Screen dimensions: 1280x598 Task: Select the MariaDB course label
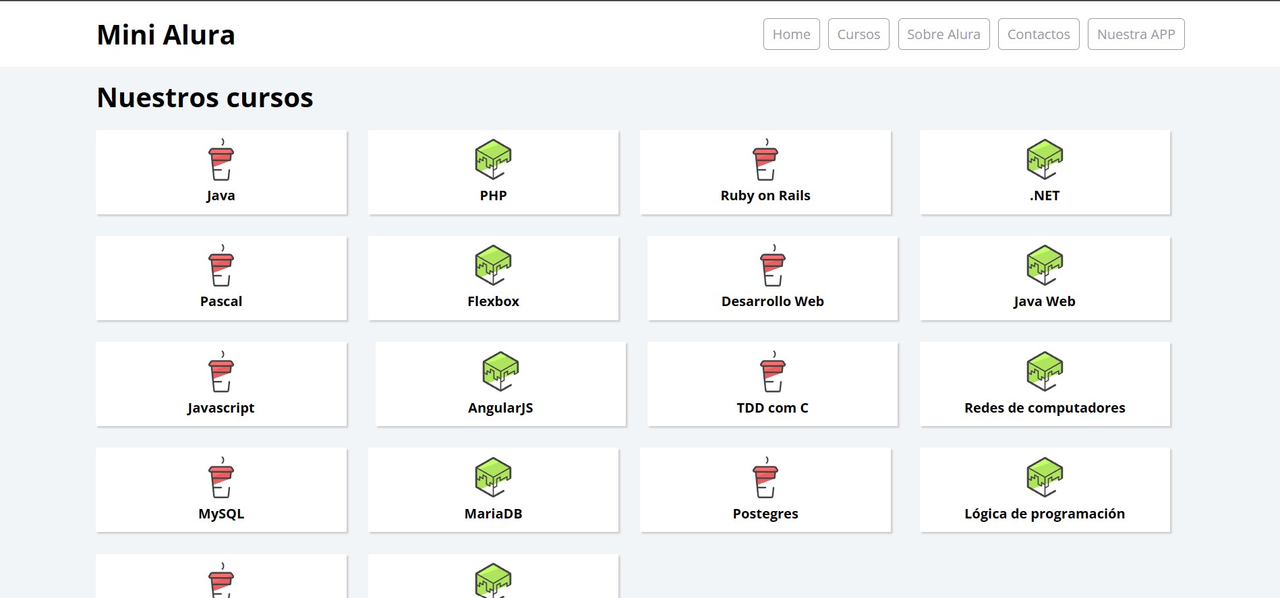coord(493,514)
